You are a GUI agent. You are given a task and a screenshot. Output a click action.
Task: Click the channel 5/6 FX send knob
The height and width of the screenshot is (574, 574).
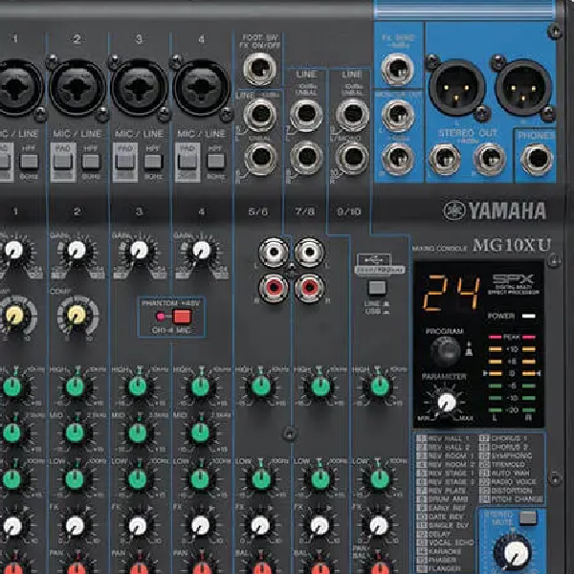point(260,526)
